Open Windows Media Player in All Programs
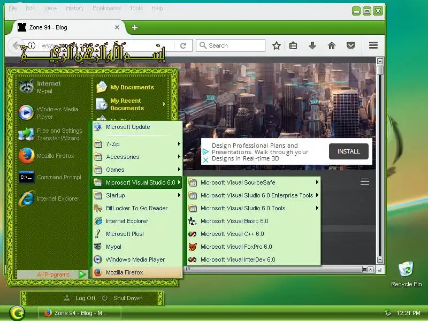Image resolution: width=428 pixels, height=321 pixels. (x=137, y=259)
